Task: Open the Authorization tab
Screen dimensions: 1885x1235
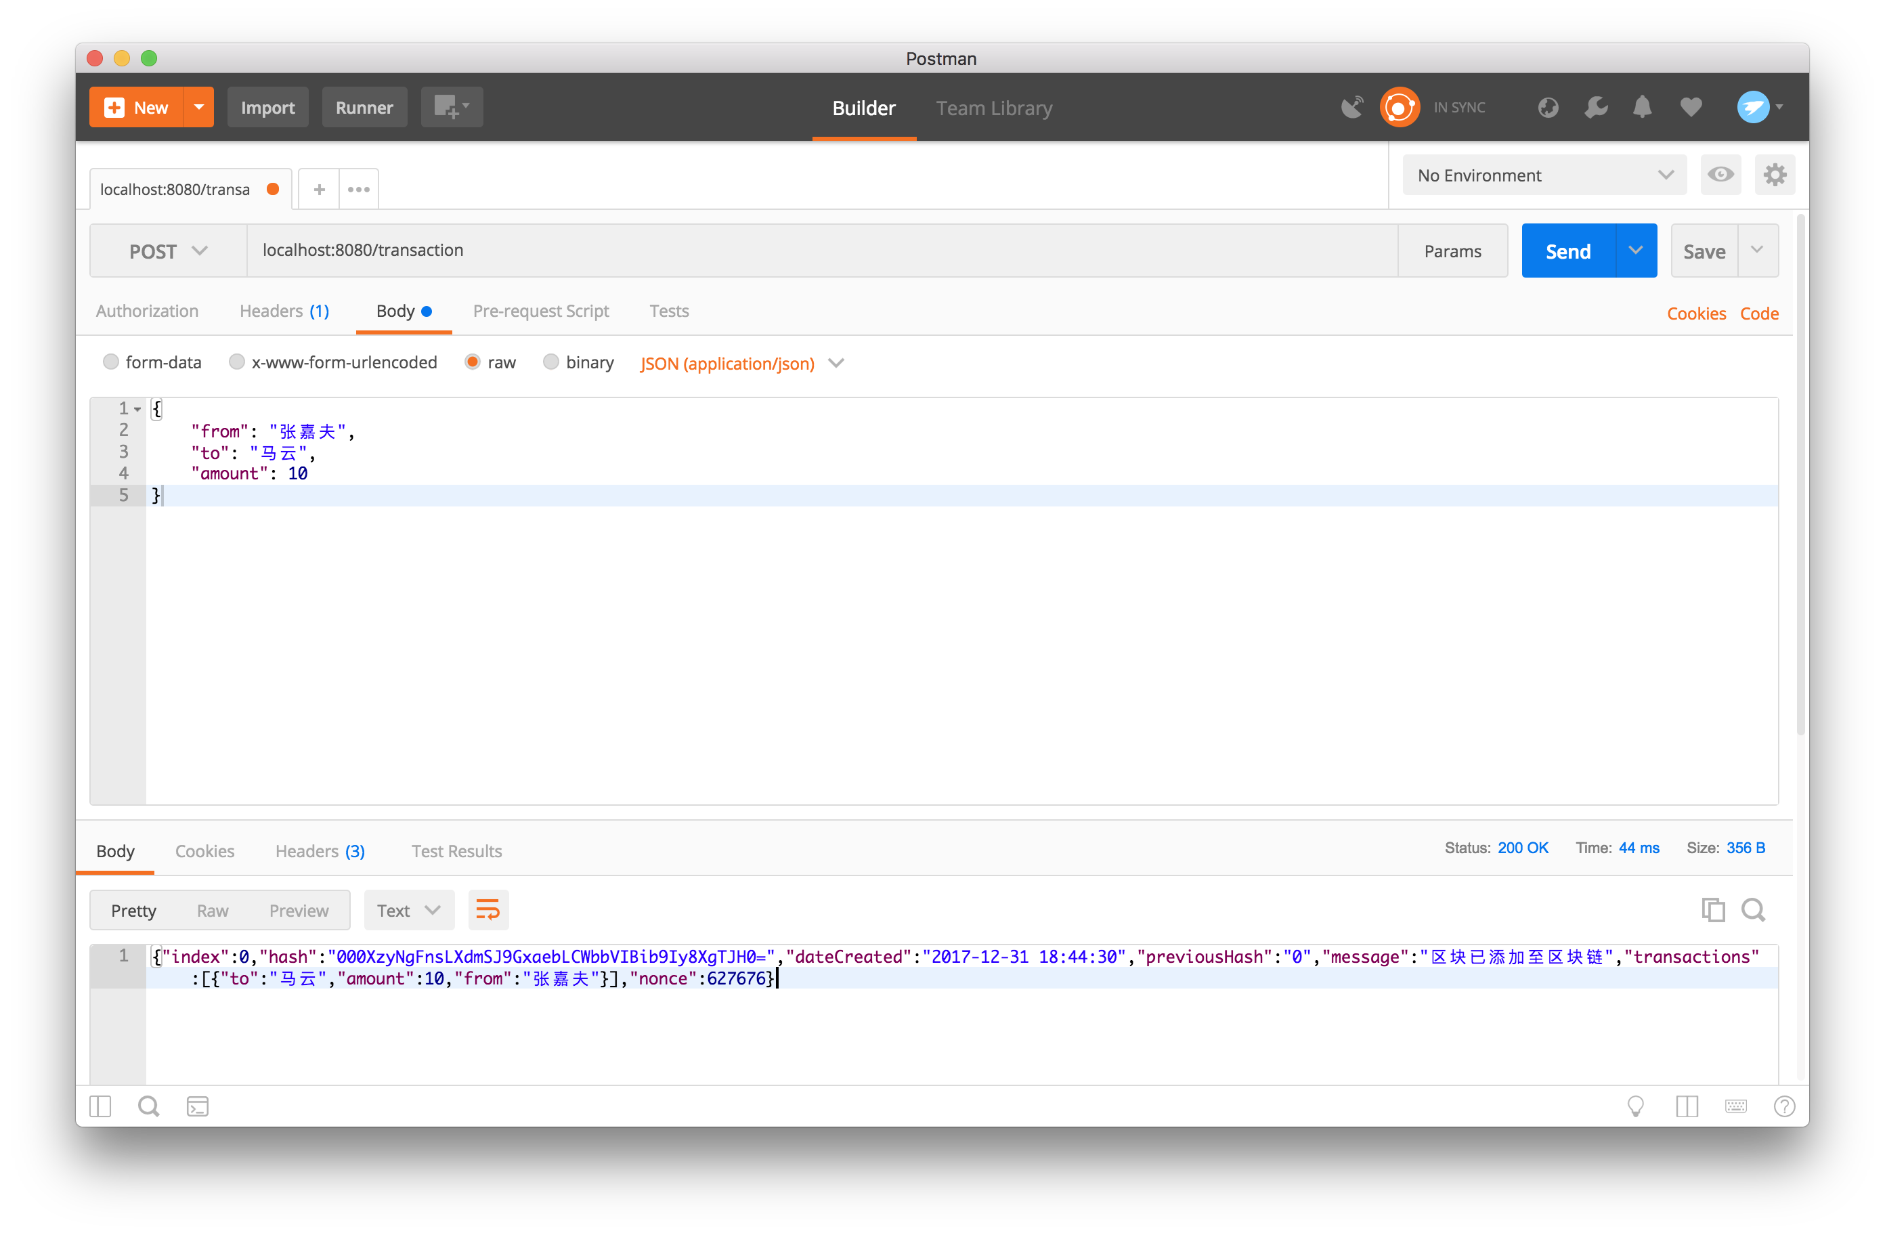Action: [148, 311]
